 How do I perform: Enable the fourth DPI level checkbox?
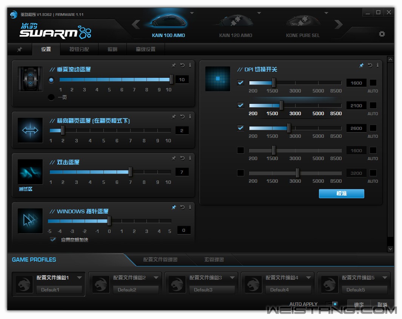(240, 150)
